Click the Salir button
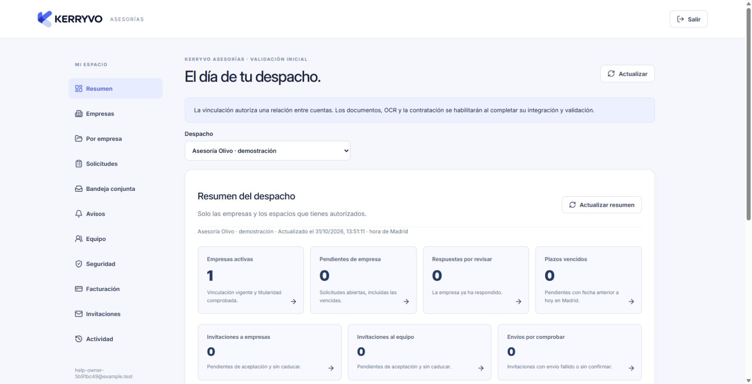Image resolution: width=752 pixels, height=384 pixels. [688, 19]
